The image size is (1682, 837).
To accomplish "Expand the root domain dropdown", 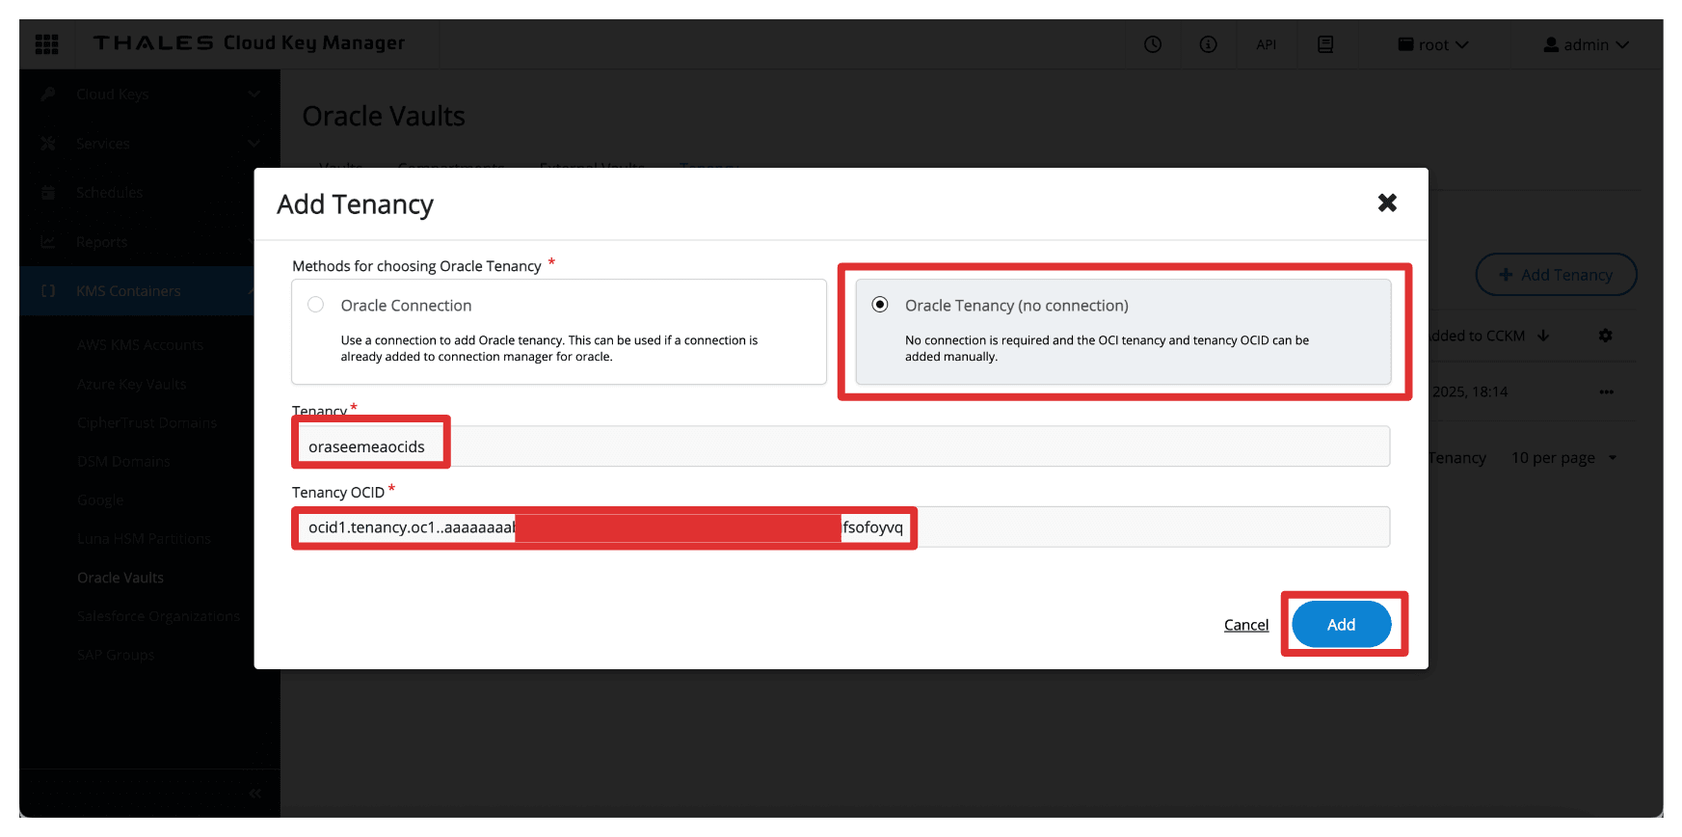I will tap(1433, 44).
